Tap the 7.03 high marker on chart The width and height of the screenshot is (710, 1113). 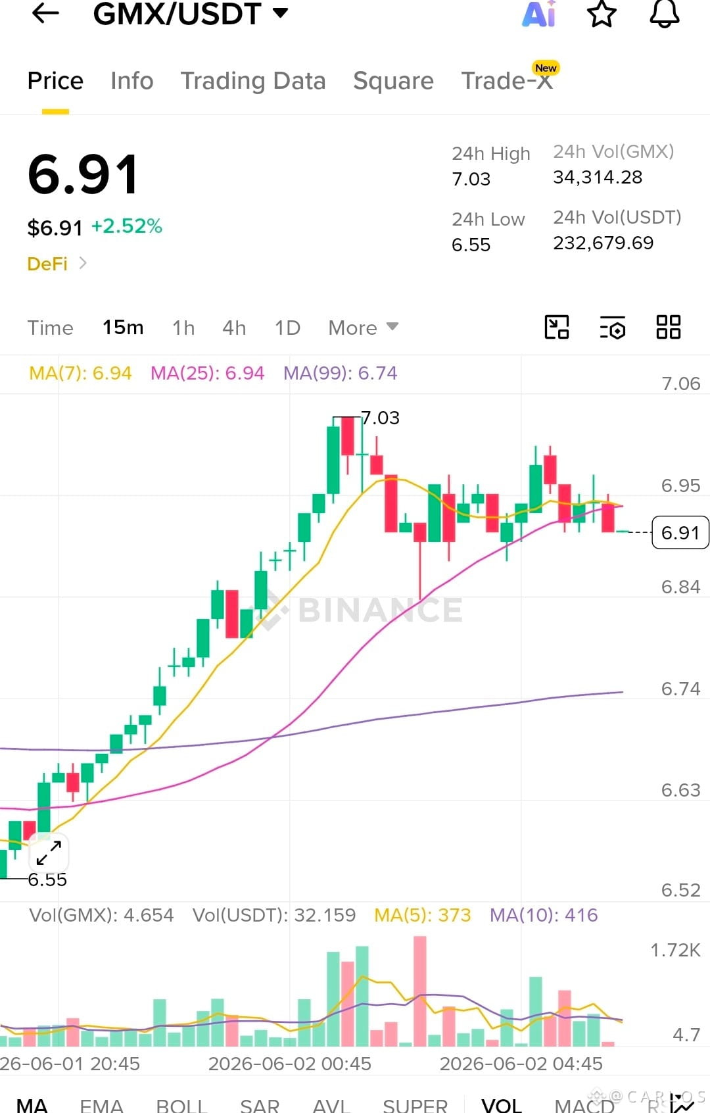pos(380,418)
